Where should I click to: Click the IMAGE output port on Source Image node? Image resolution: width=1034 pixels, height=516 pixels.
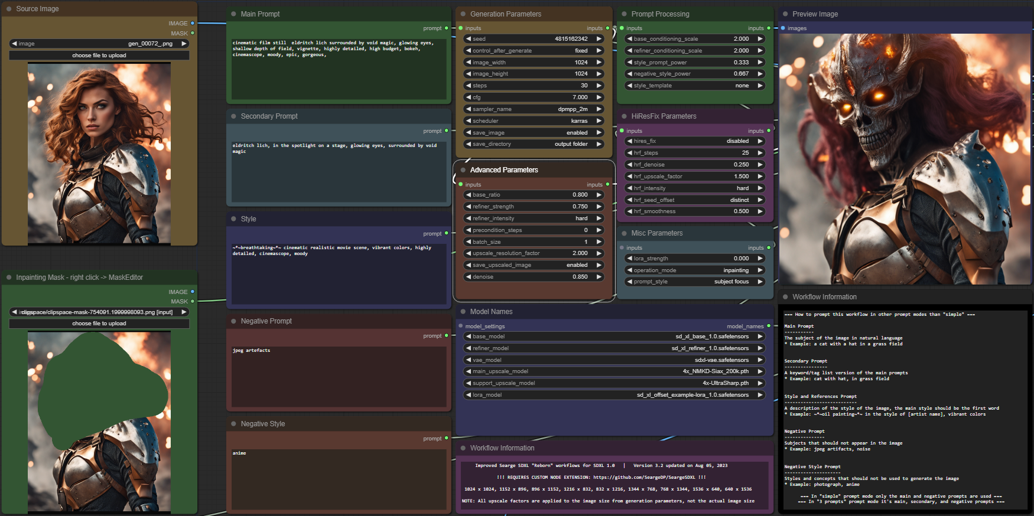coord(192,24)
